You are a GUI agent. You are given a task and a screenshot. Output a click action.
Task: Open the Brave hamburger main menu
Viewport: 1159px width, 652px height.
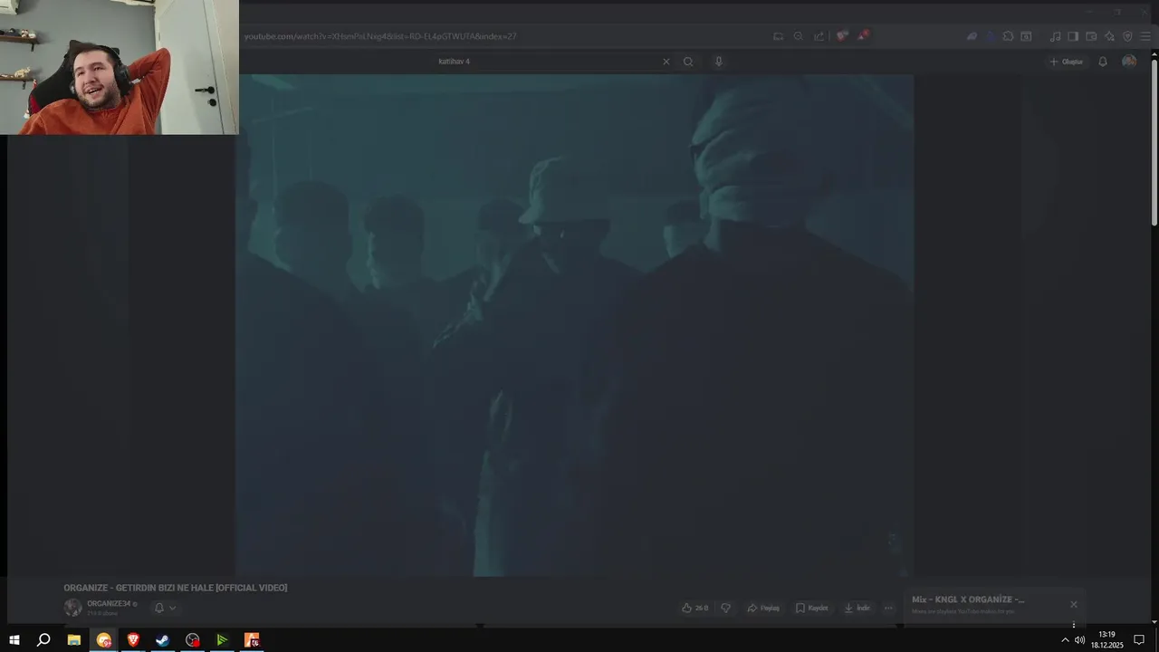tap(1145, 36)
